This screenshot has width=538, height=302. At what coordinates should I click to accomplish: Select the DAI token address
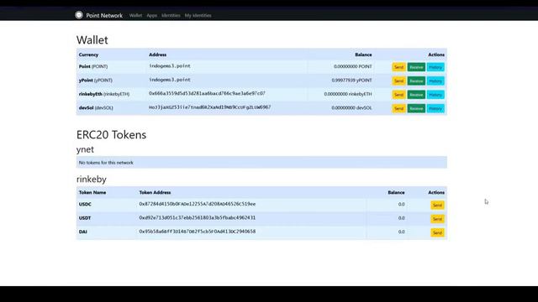point(198,232)
